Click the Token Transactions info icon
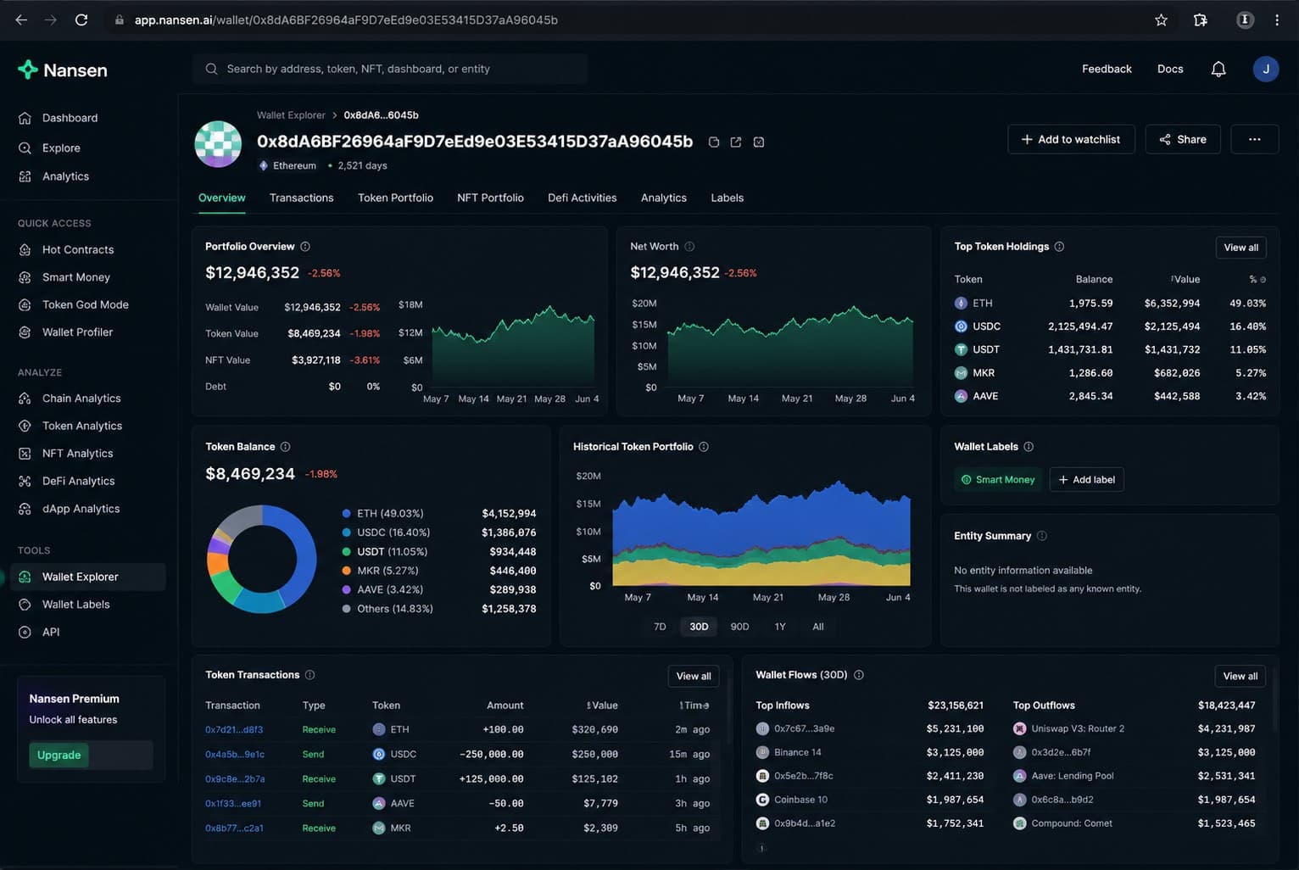Image resolution: width=1299 pixels, height=870 pixels. point(310,675)
